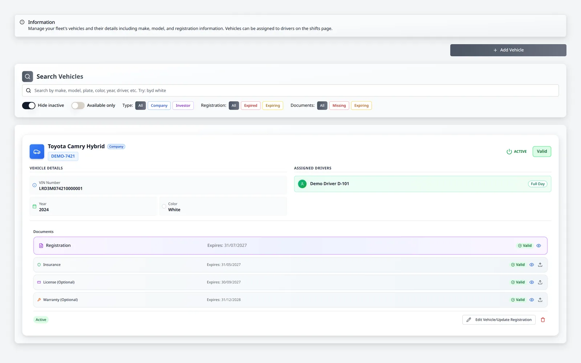View the Registration document via eye icon

tap(539, 246)
